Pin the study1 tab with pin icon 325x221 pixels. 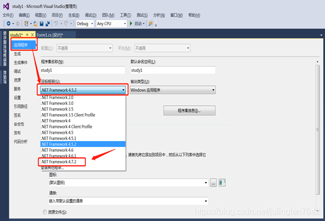pos(27,35)
